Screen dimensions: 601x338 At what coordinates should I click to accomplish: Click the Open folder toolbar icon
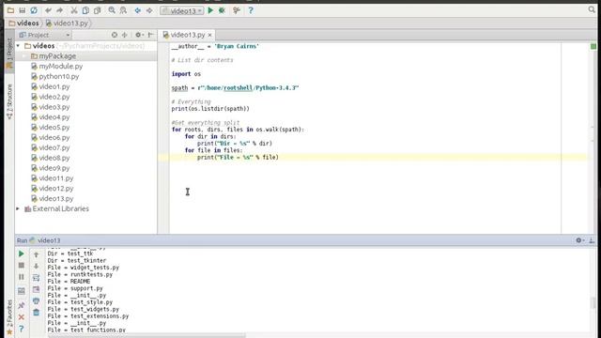tap(10, 10)
